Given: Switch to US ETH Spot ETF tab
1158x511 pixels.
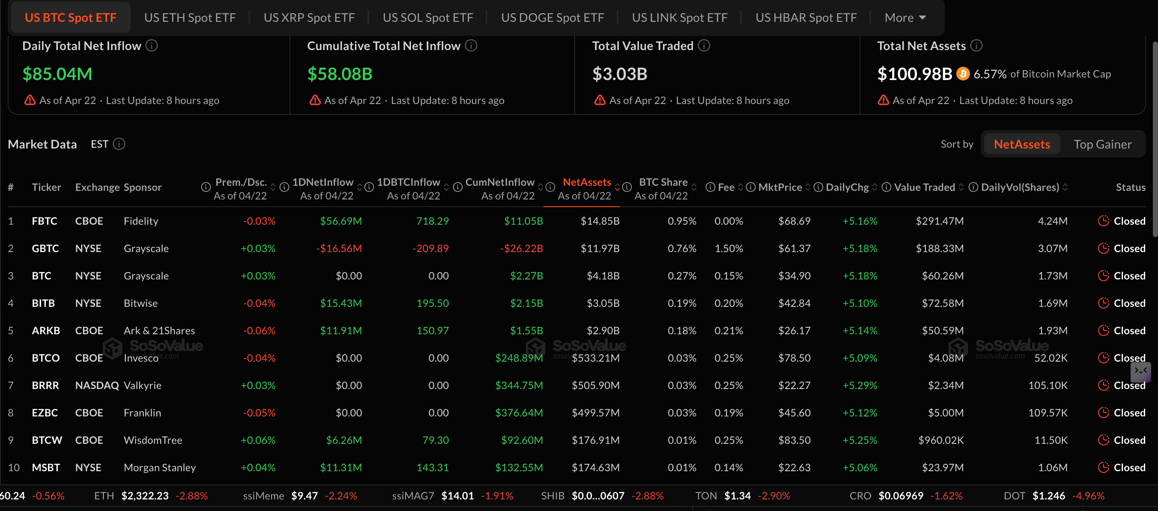Looking at the screenshot, I should [x=190, y=18].
